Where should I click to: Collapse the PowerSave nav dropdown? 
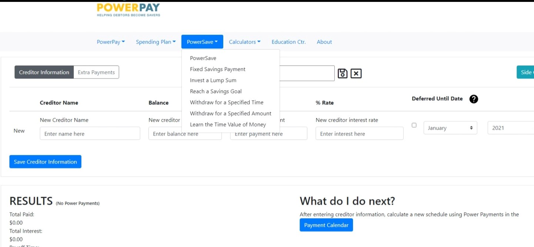click(202, 42)
